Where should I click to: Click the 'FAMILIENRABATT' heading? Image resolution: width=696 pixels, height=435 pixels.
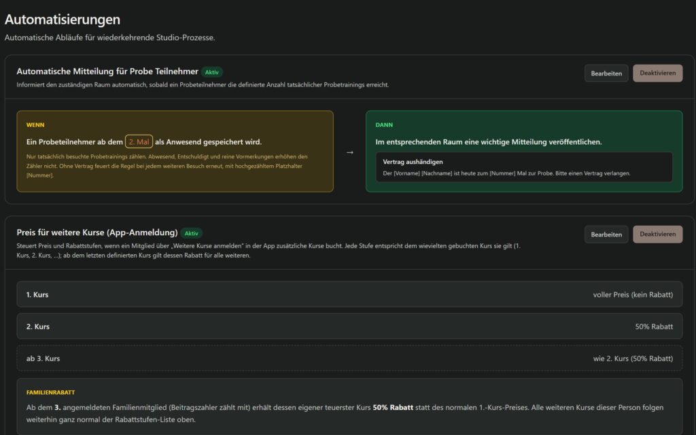[x=50, y=392]
